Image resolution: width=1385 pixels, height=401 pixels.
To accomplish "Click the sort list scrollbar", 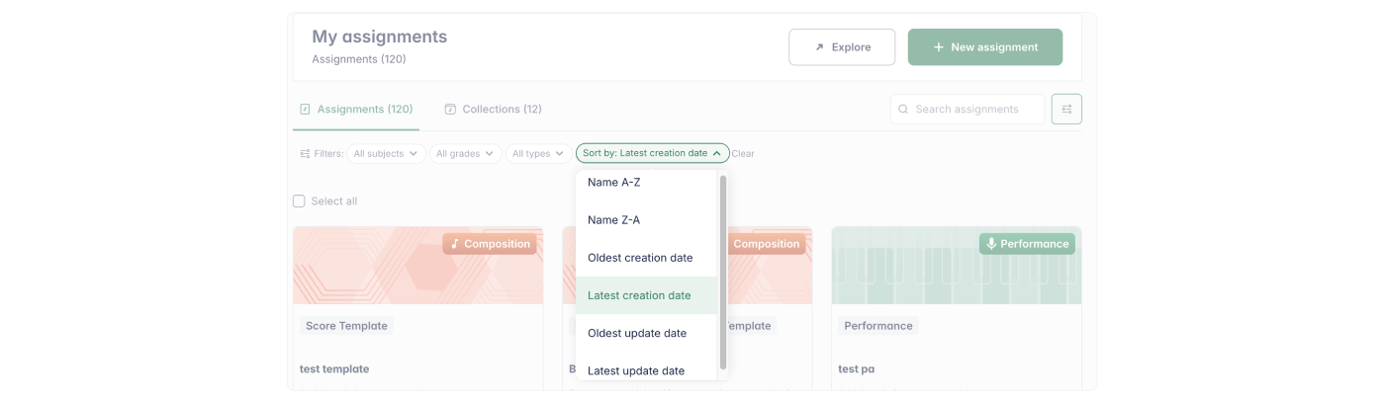I will tap(723, 273).
